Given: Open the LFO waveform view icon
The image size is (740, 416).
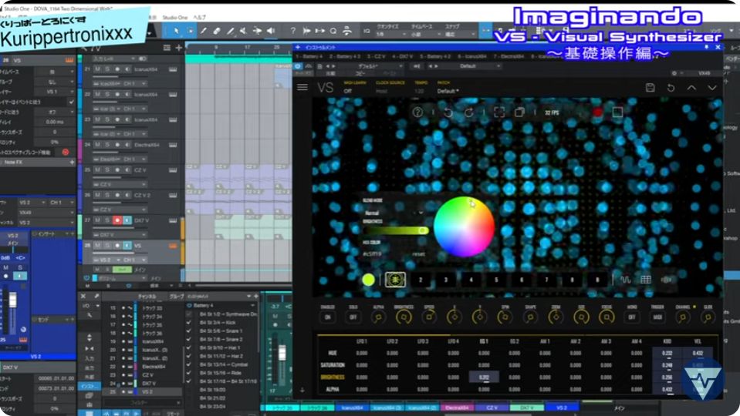Looking at the screenshot, I should click(x=625, y=280).
